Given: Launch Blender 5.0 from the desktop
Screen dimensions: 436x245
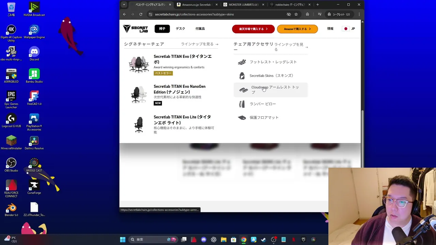Looking at the screenshot, I should point(11,209).
